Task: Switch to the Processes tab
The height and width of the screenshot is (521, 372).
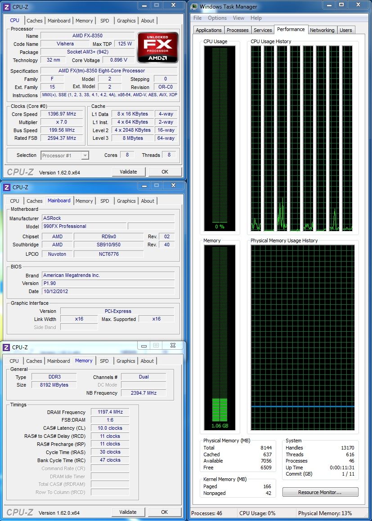Action: click(x=238, y=30)
